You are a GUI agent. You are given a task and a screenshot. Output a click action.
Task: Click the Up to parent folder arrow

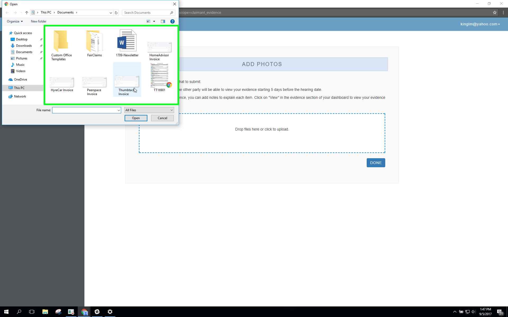coord(27,13)
